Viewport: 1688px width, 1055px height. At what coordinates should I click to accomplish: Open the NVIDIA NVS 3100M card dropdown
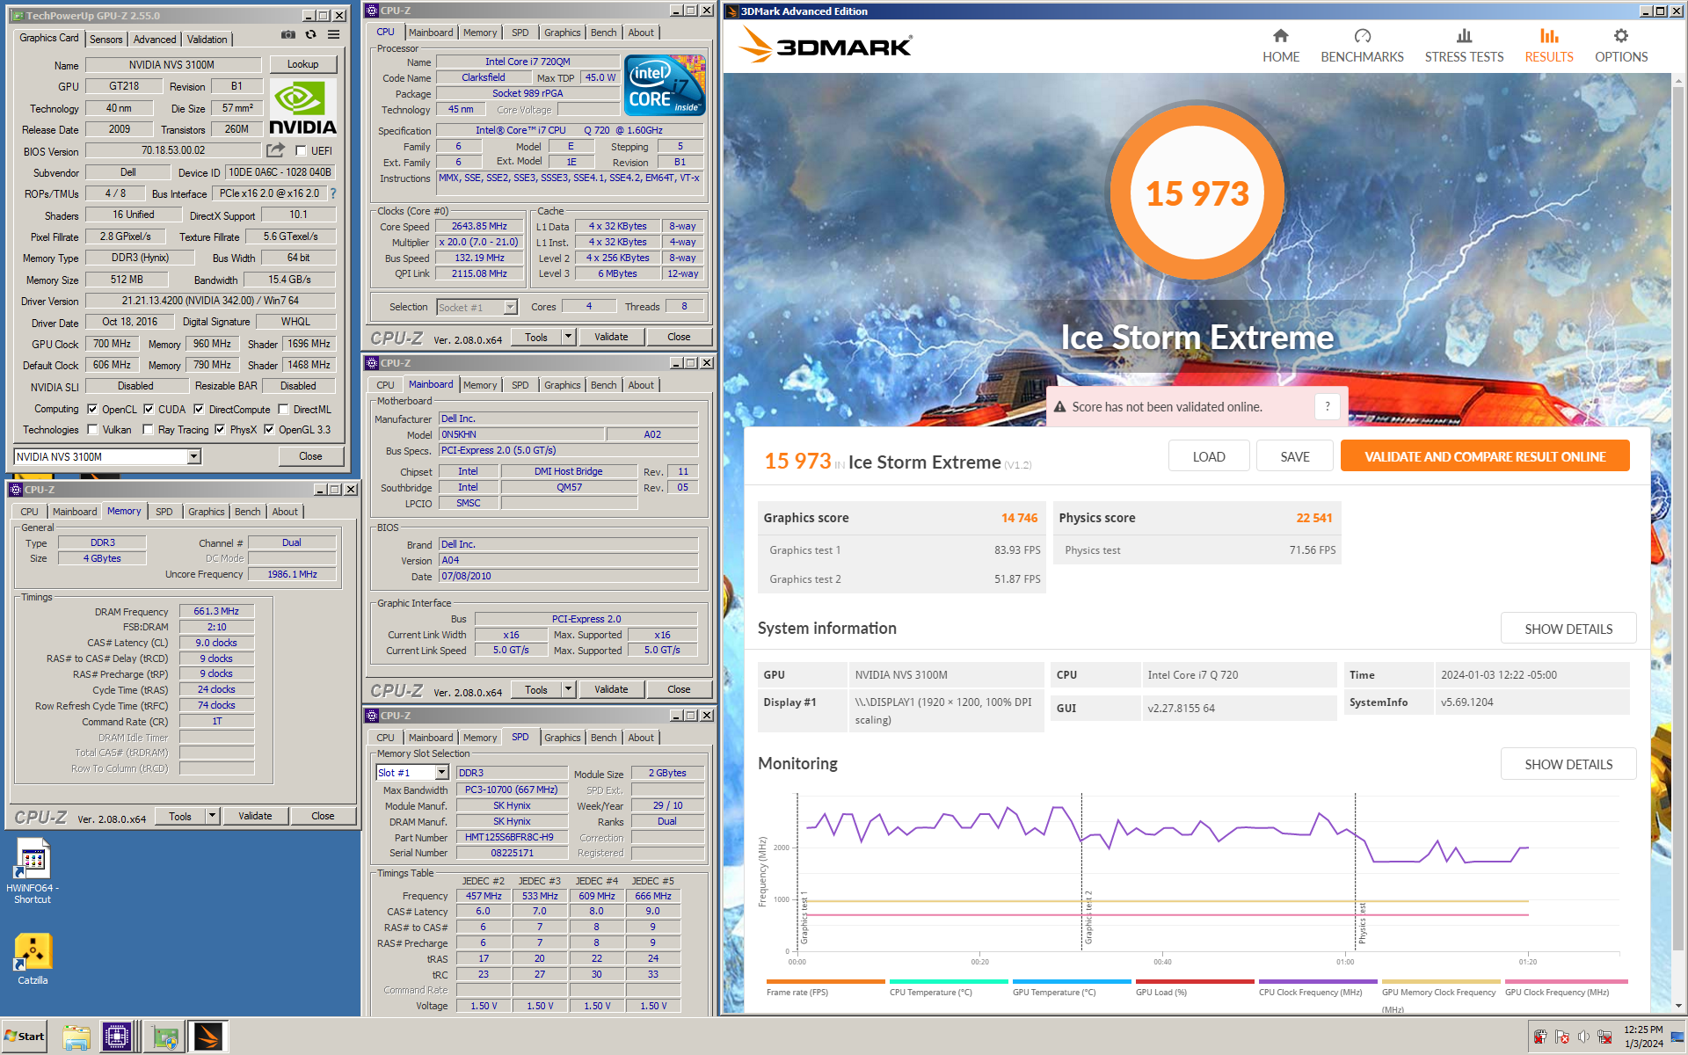[x=193, y=456]
